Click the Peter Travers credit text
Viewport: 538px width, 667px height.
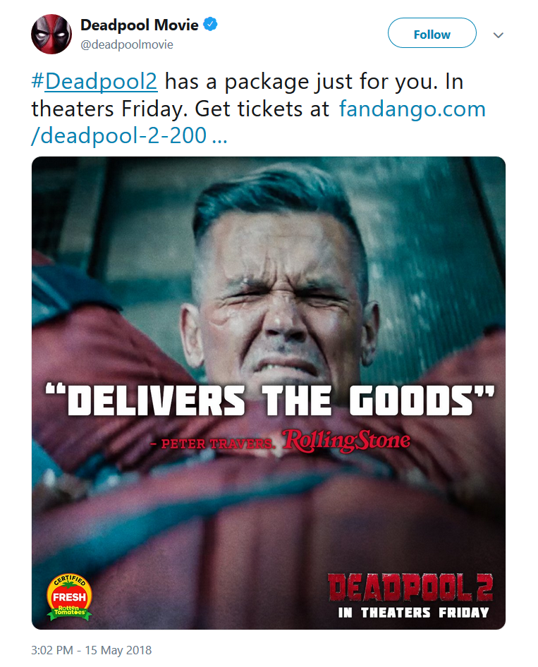pyautogui.click(x=214, y=443)
